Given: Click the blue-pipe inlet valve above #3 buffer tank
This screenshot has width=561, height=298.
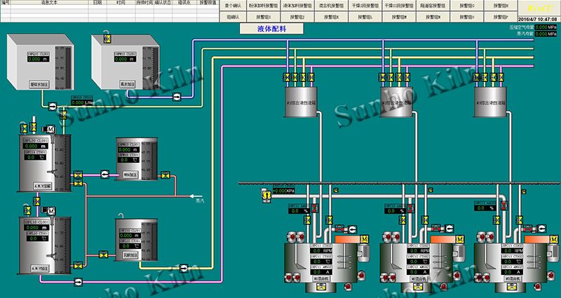Looking at the screenshot, I should click(x=476, y=77).
